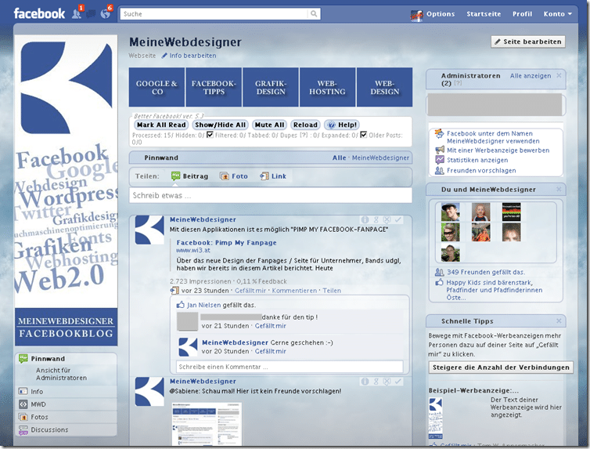Open GOOGLE & CO tab
This screenshot has height=449, width=590.
156,88
